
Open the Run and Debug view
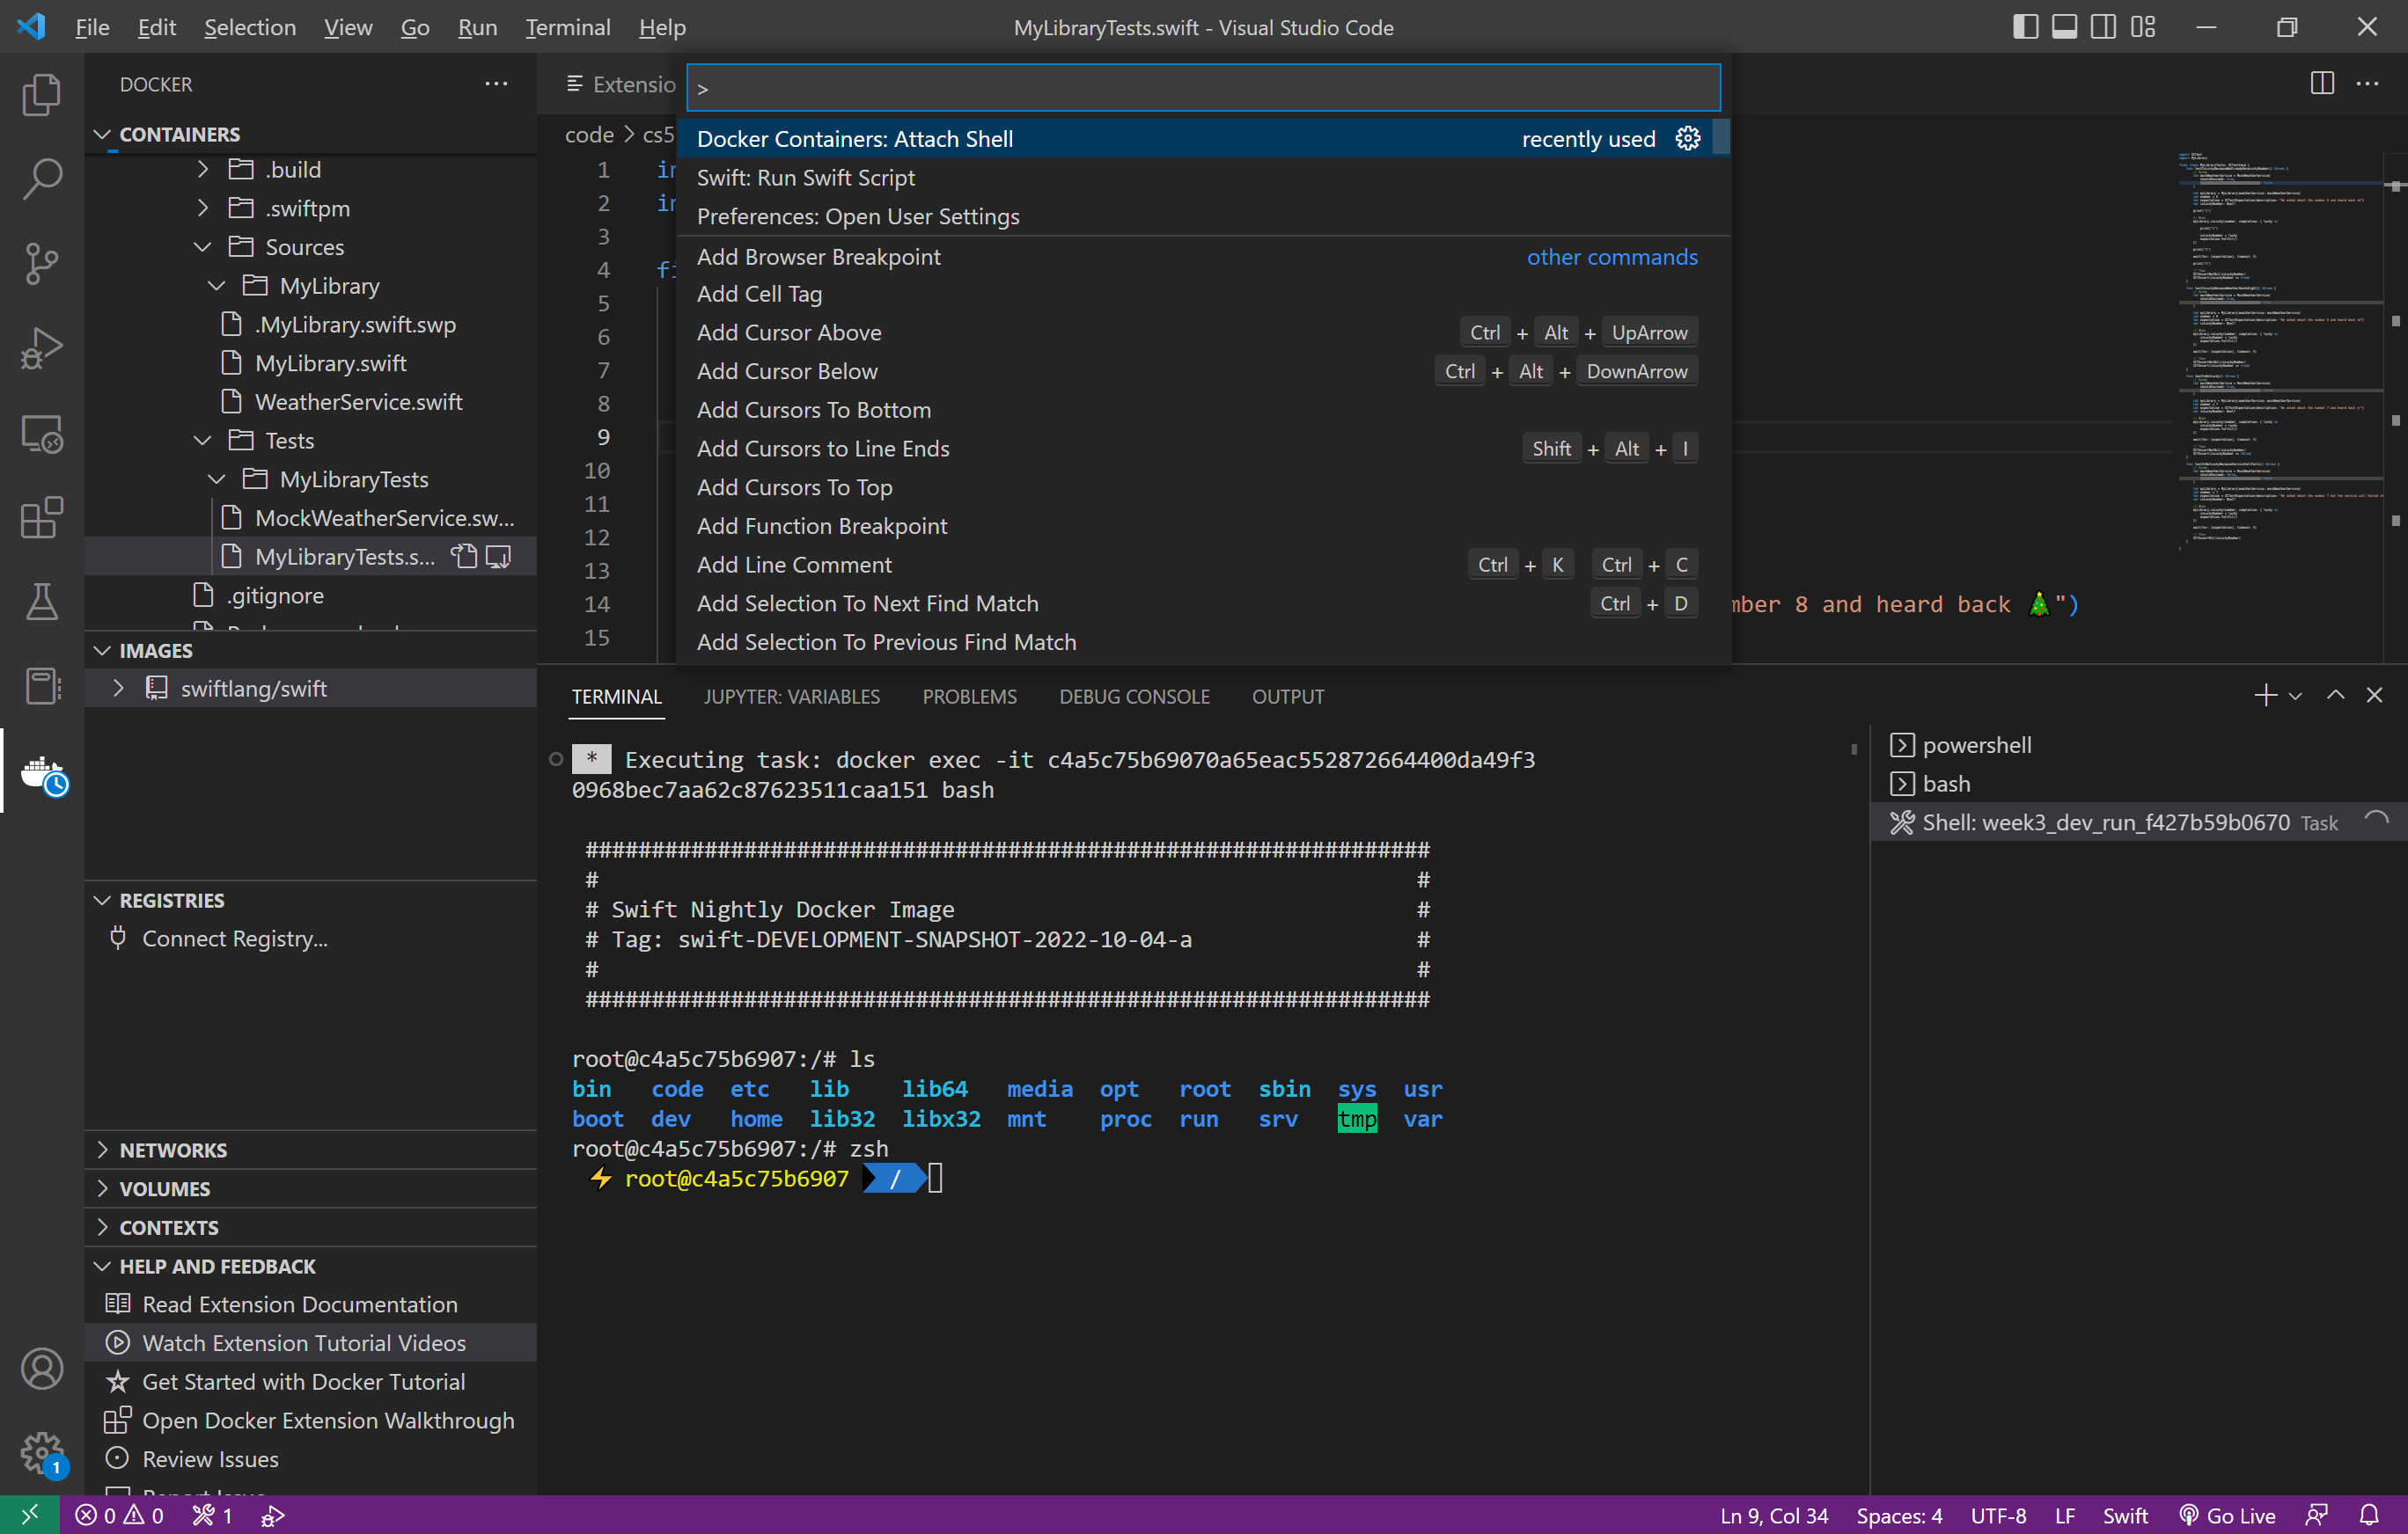pos(42,347)
